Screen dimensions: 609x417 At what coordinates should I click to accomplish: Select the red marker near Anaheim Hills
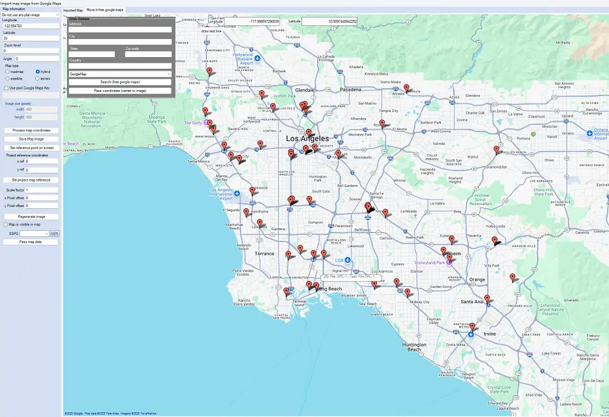495,241
